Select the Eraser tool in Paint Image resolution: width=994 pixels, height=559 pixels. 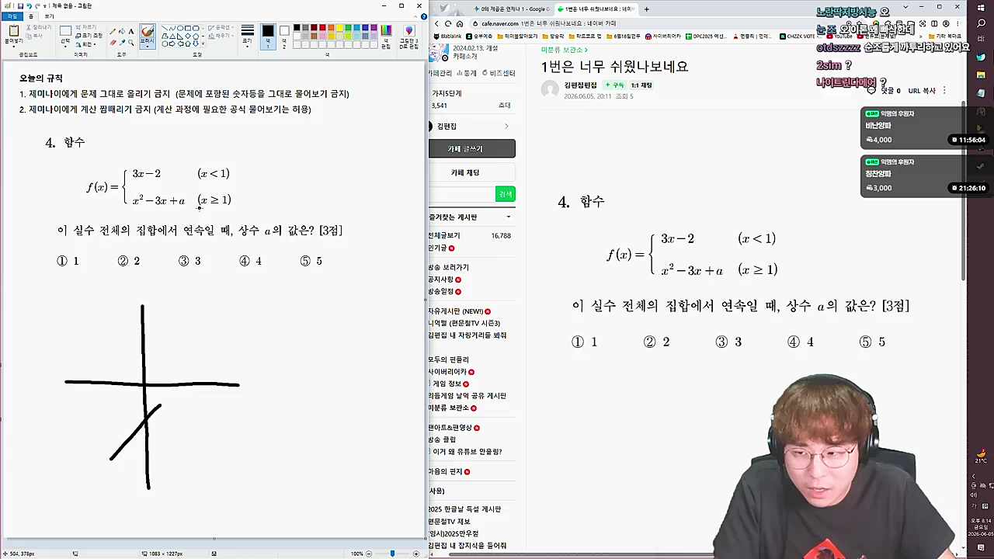click(x=113, y=43)
